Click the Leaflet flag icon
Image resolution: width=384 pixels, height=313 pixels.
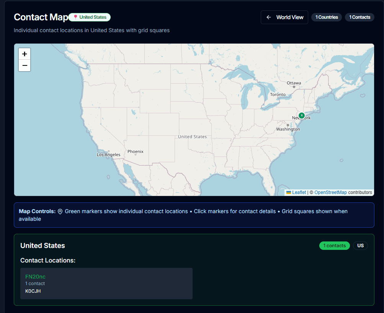[x=289, y=192]
